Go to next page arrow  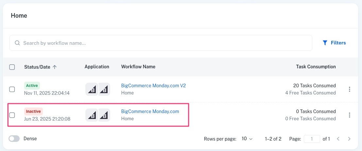pyautogui.click(x=349, y=139)
